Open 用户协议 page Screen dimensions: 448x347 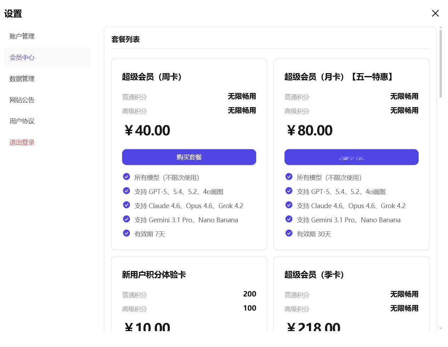click(x=22, y=121)
